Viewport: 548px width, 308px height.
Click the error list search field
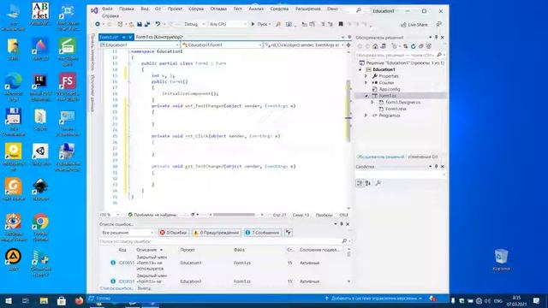pos(221,241)
